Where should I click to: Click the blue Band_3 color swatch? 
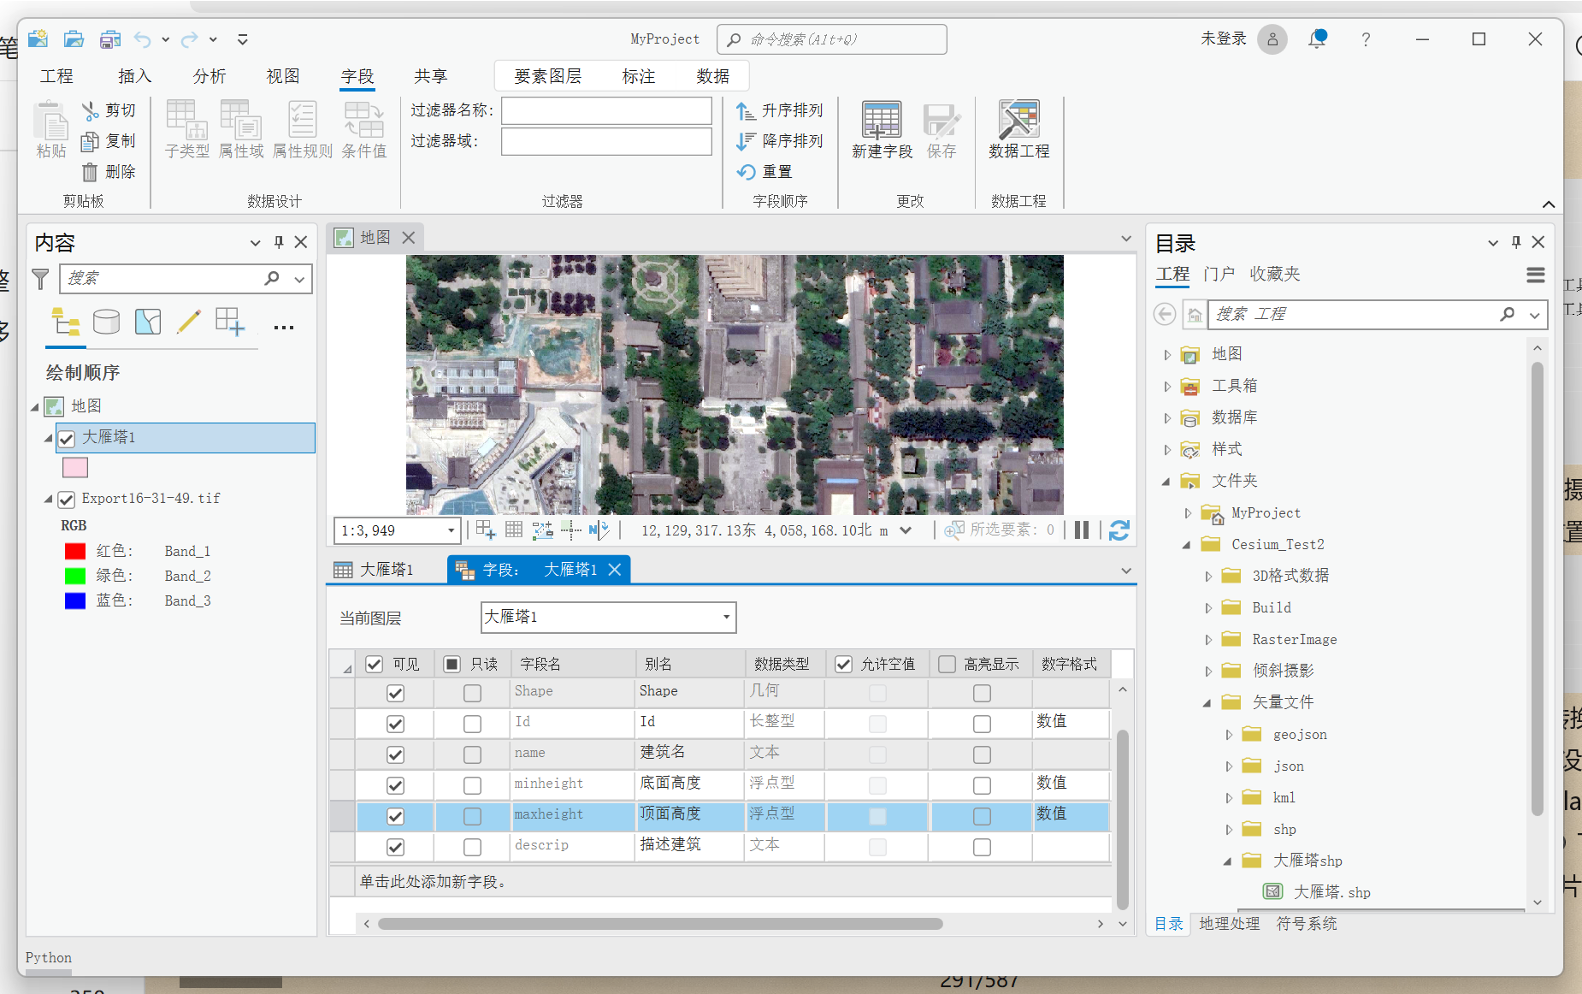point(75,601)
